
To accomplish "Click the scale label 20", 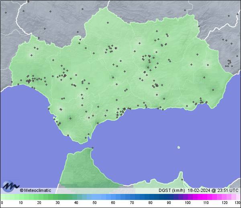I will click(x=39, y=203).
